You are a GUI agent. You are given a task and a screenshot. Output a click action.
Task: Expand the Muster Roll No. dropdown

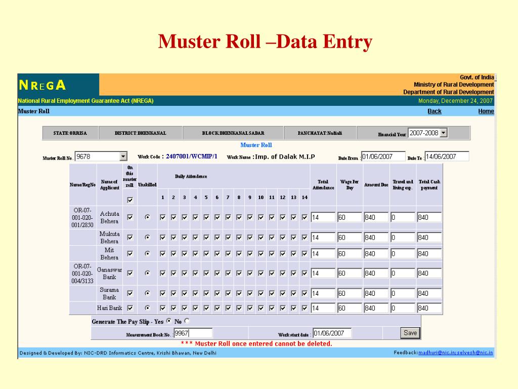click(123, 157)
